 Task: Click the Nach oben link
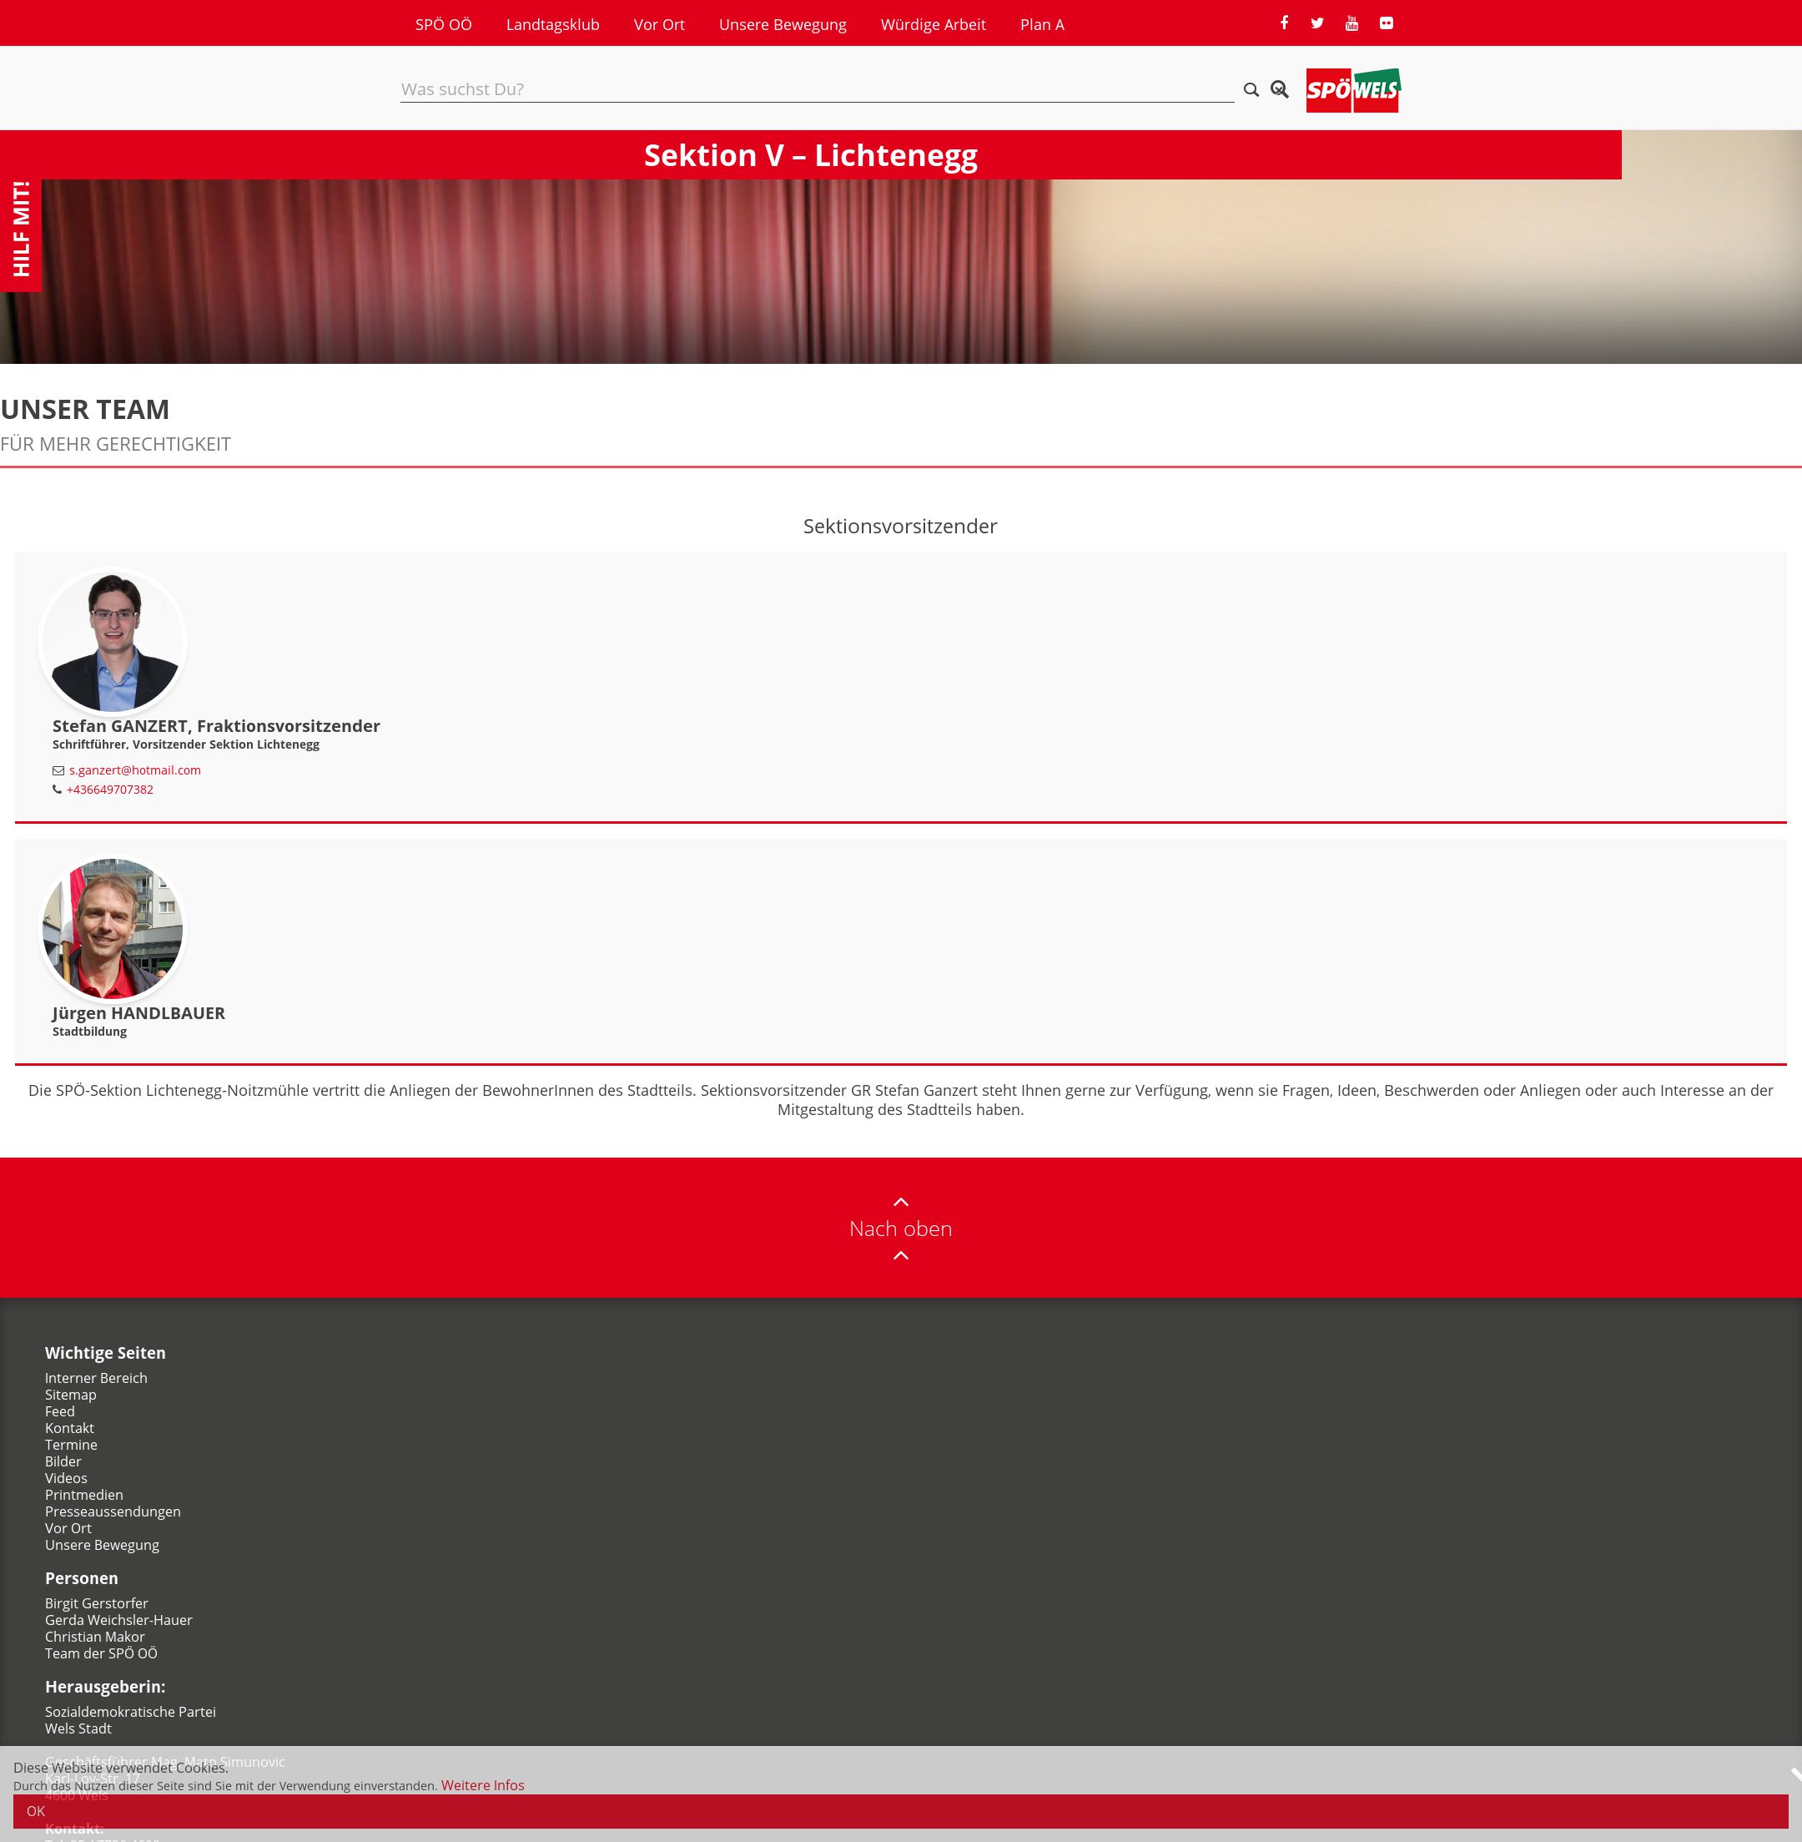[x=900, y=1229]
